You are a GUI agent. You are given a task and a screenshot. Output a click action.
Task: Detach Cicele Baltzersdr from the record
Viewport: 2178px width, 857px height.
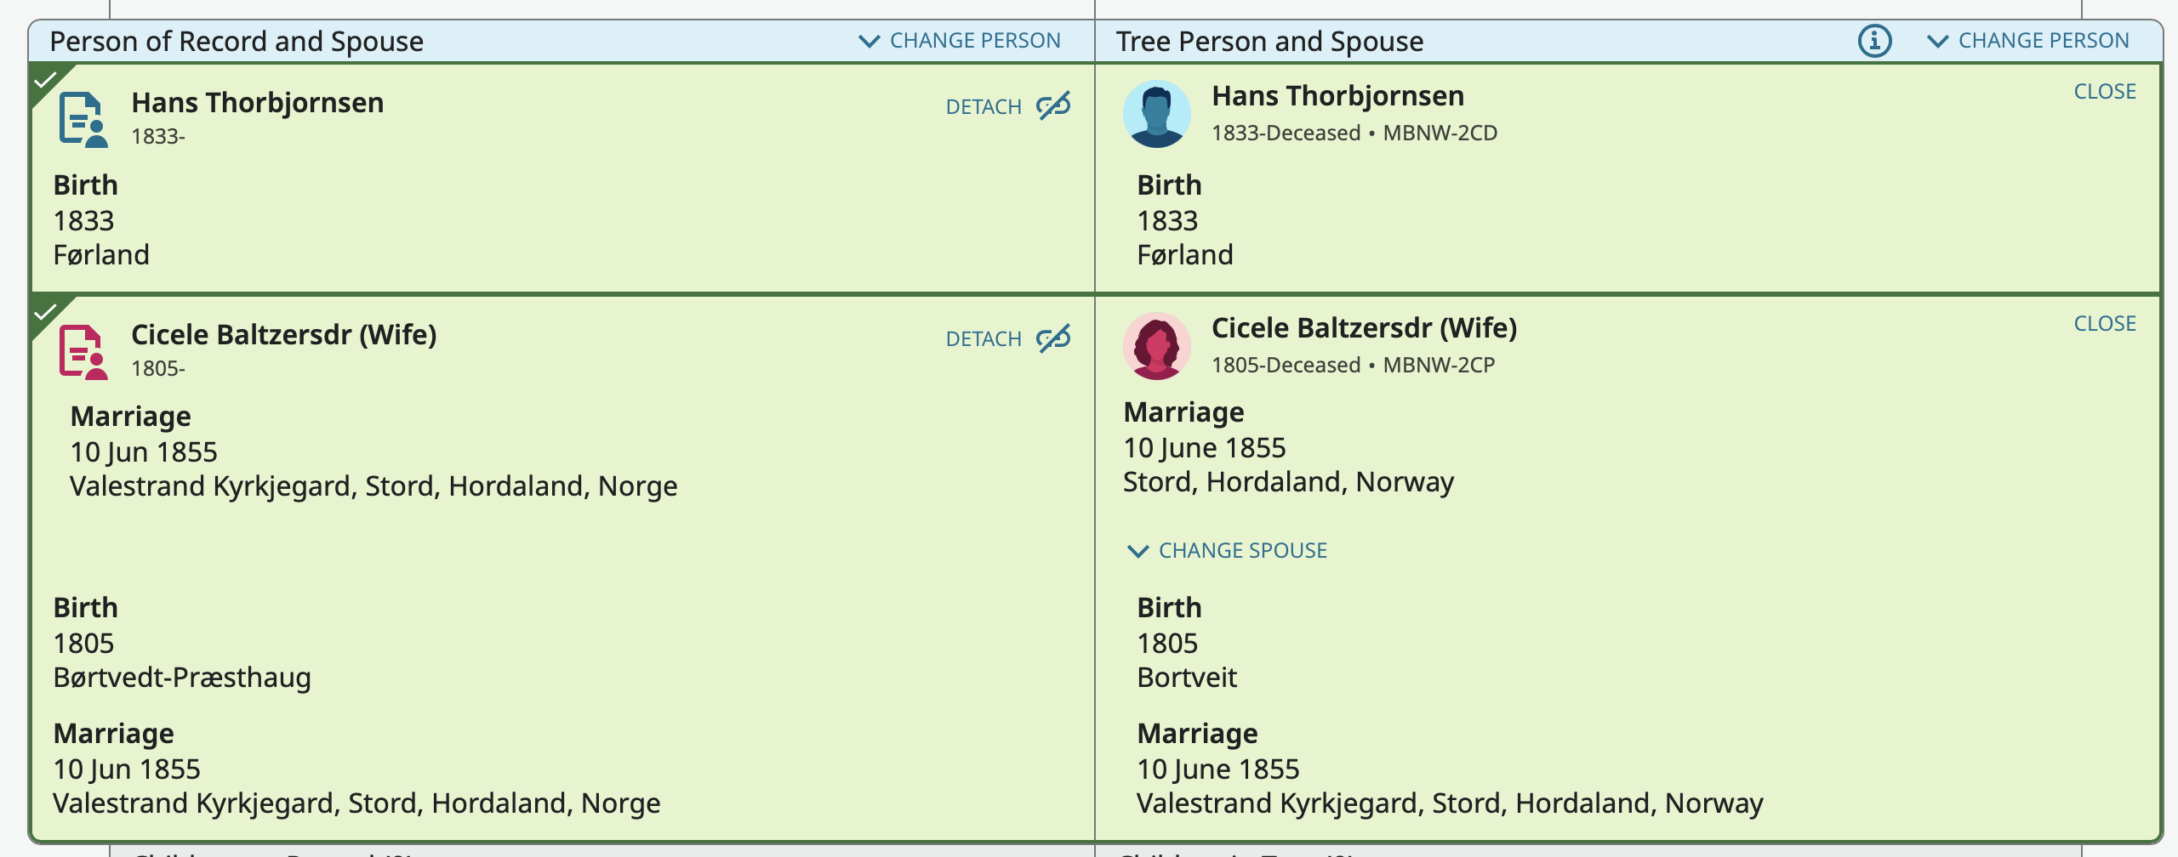point(984,339)
